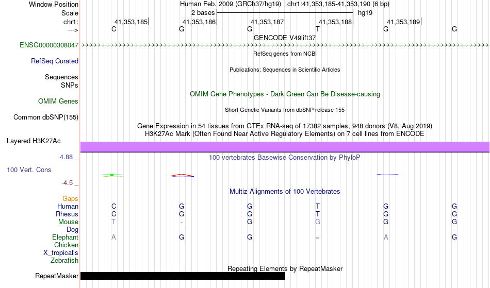This screenshot has height=288, width=490.
Task: Click the OMIM Genes track label
Action: (x=58, y=101)
